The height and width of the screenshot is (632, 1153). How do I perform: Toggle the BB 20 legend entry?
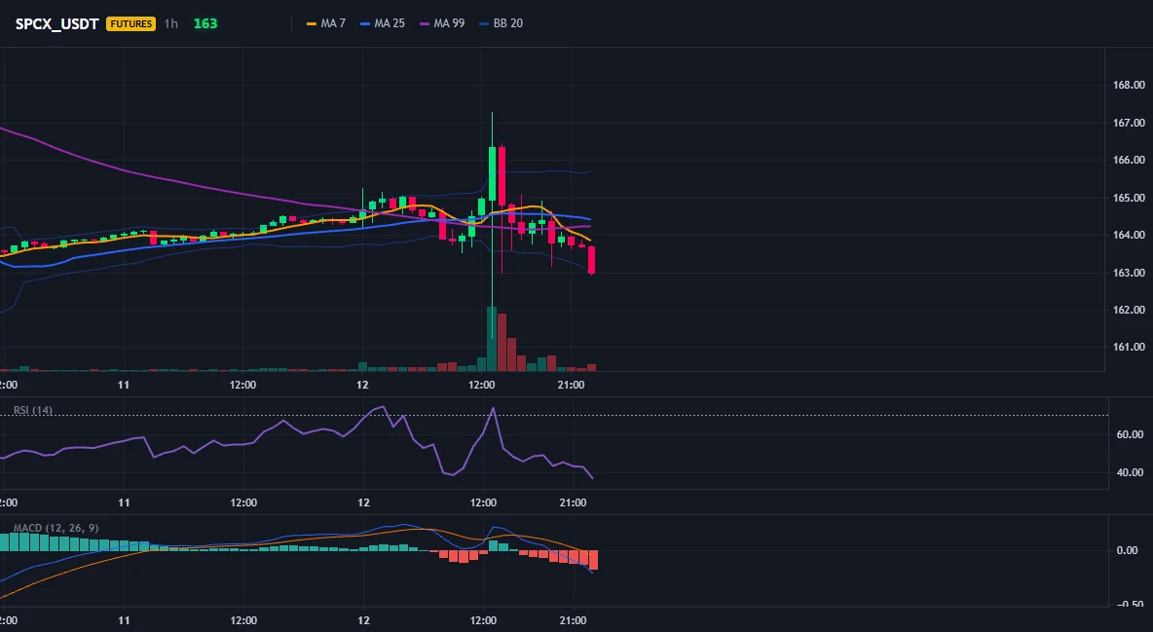click(x=501, y=23)
